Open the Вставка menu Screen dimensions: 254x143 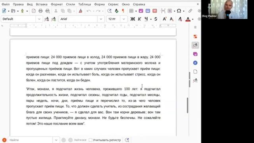[42, 4]
